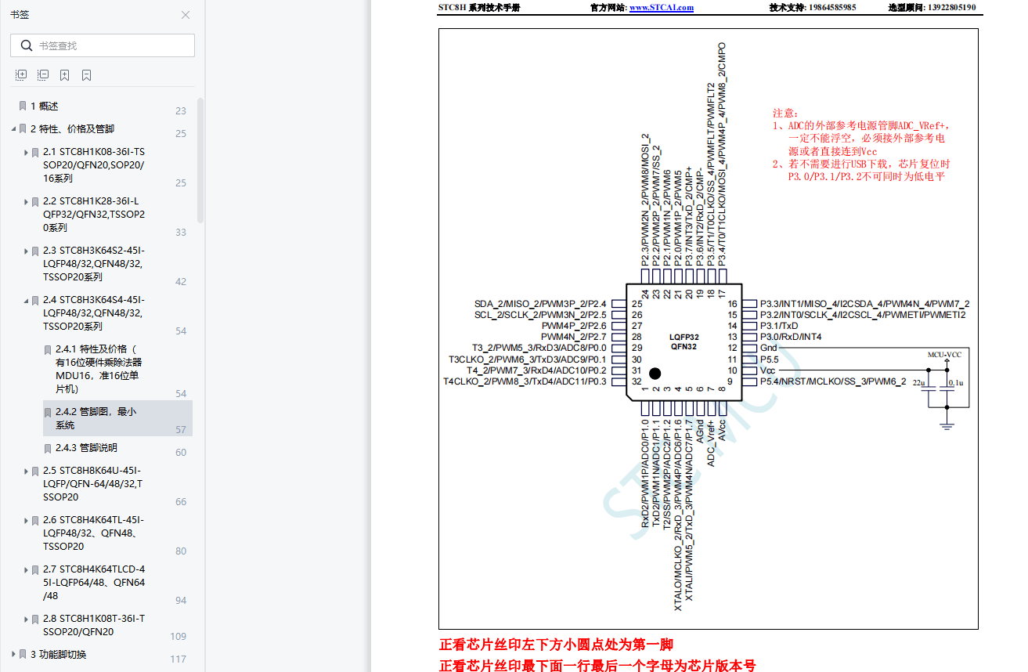Viewport: 1028px width, 672px height.
Task: Click the phone number 13922805190
Action: point(951,8)
